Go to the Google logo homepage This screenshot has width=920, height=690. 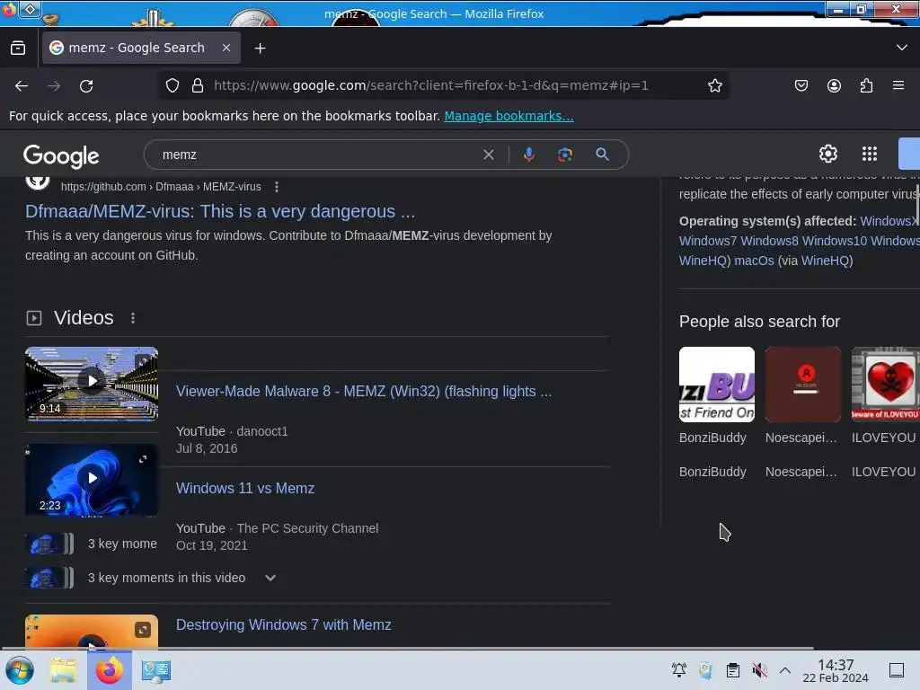(61, 156)
